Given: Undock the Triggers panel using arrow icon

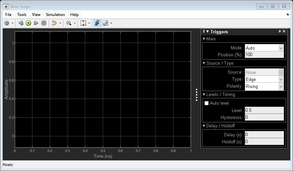Looking at the screenshot, I should click(x=280, y=31).
